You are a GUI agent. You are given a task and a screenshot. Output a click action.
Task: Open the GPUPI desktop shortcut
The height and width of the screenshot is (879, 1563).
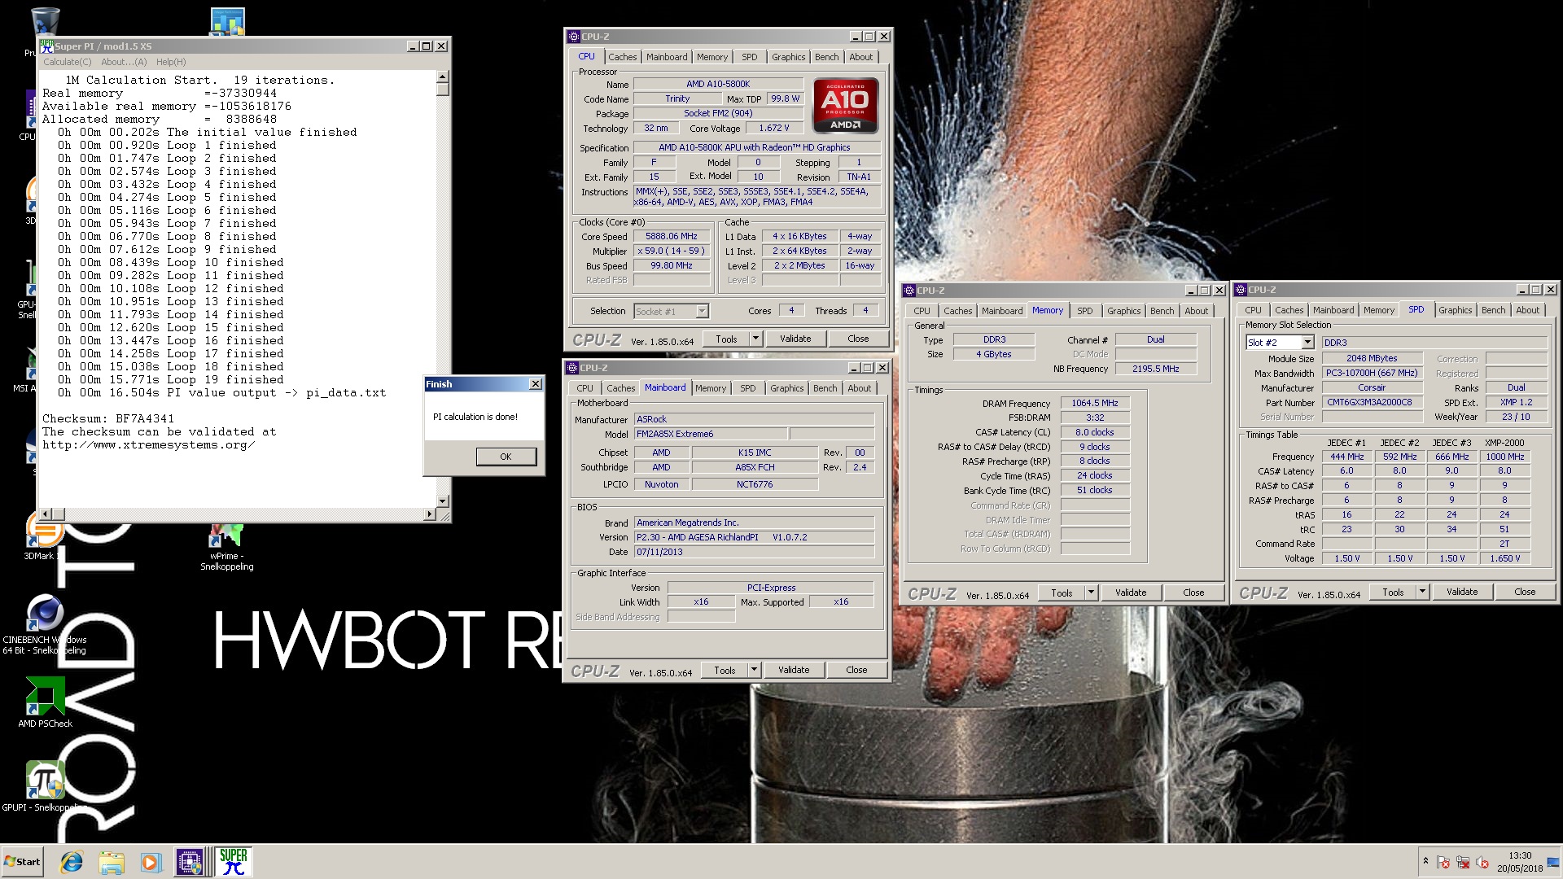pyautogui.click(x=45, y=785)
